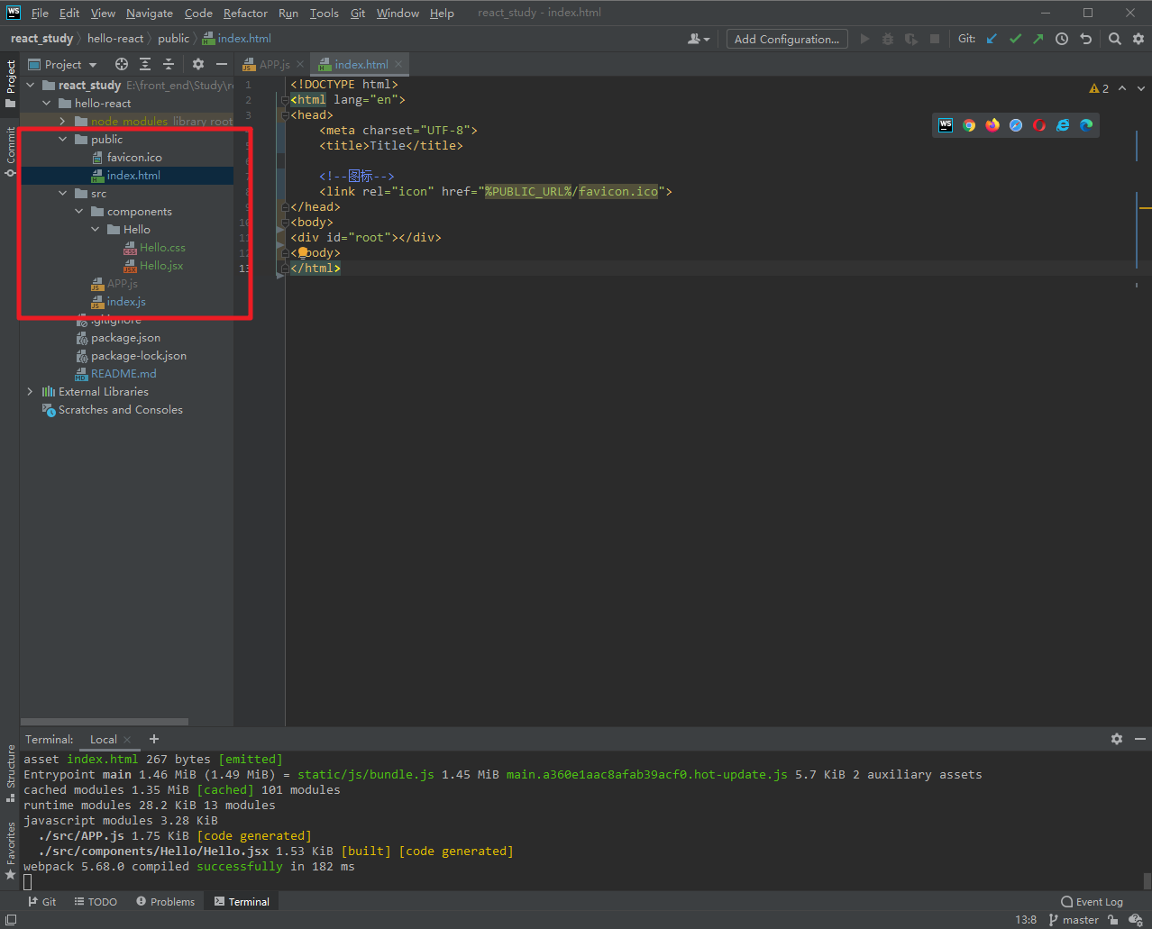The image size is (1152, 929).
Task: Open a new Terminal session with the plus icon
Action: [153, 739]
